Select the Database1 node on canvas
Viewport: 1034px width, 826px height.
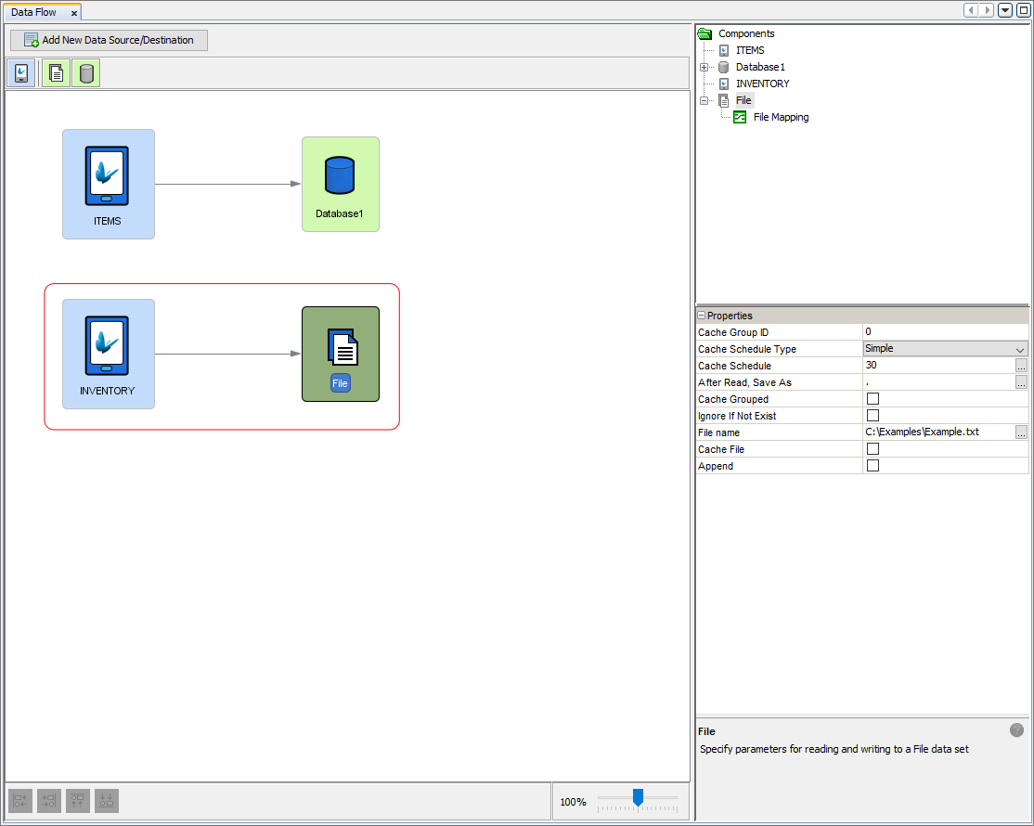[x=340, y=184]
